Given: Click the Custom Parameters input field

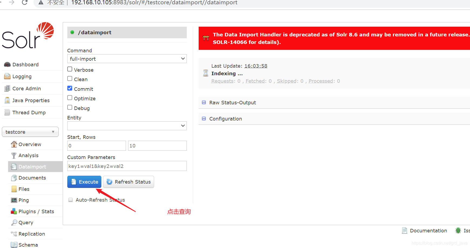Looking at the screenshot, I should (127, 166).
